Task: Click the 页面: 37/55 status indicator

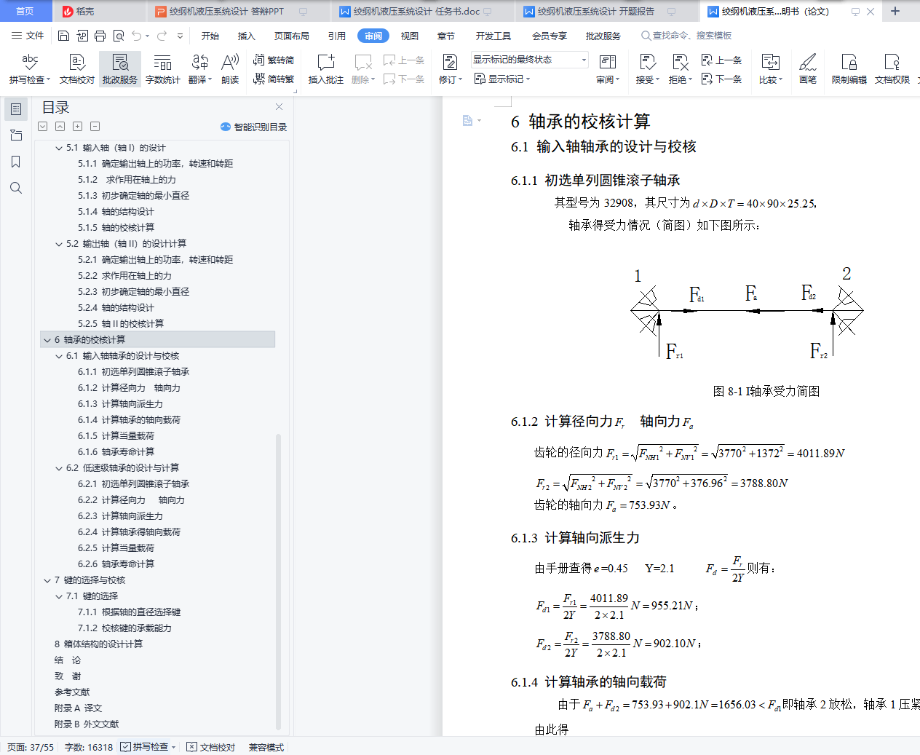Action: click(31, 747)
